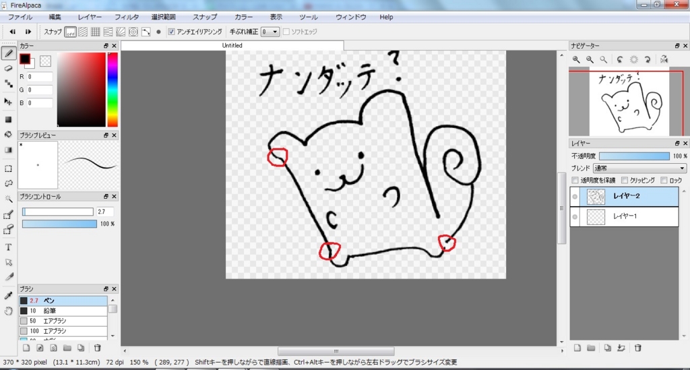Toggle visibility of レイヤー1
This screenshot has height=370, width=690.
(x=575, y=217)
